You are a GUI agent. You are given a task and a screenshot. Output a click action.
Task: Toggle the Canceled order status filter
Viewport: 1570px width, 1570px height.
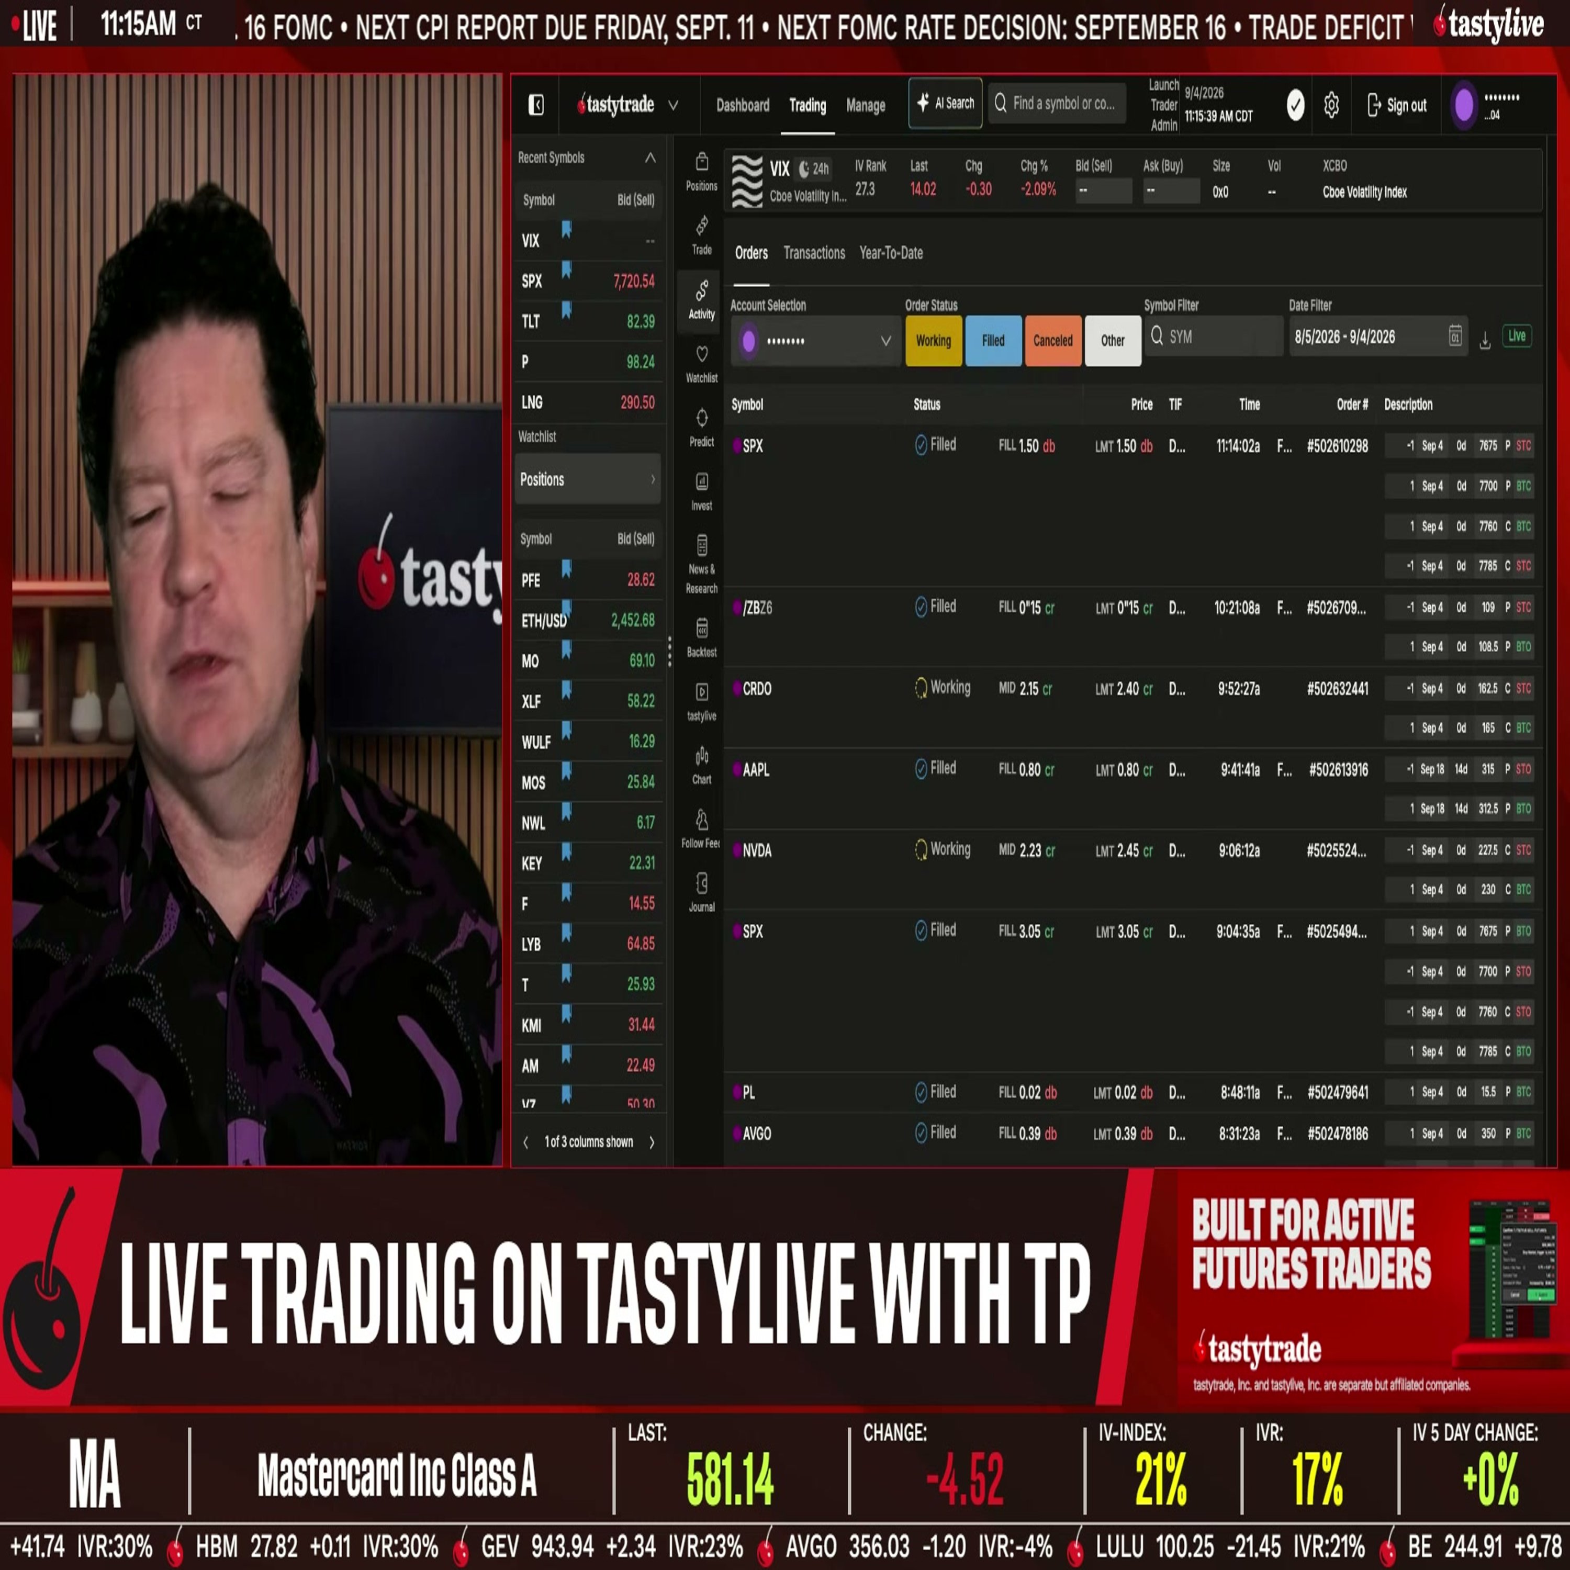tap(1053, 341)
